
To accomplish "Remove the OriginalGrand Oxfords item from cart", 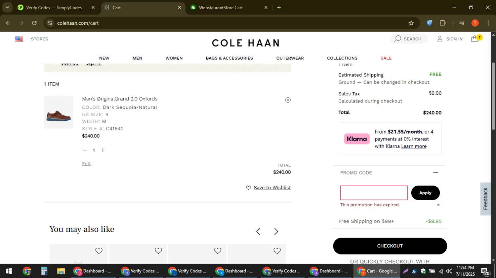I will pos(288,100).
